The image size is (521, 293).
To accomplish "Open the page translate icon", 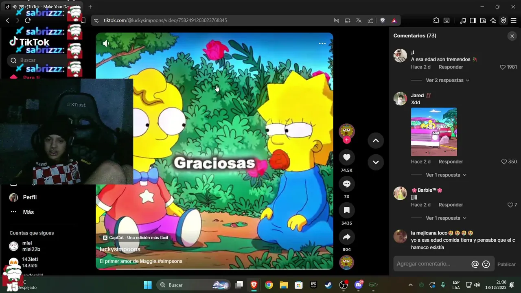I will tap(359, 20).
